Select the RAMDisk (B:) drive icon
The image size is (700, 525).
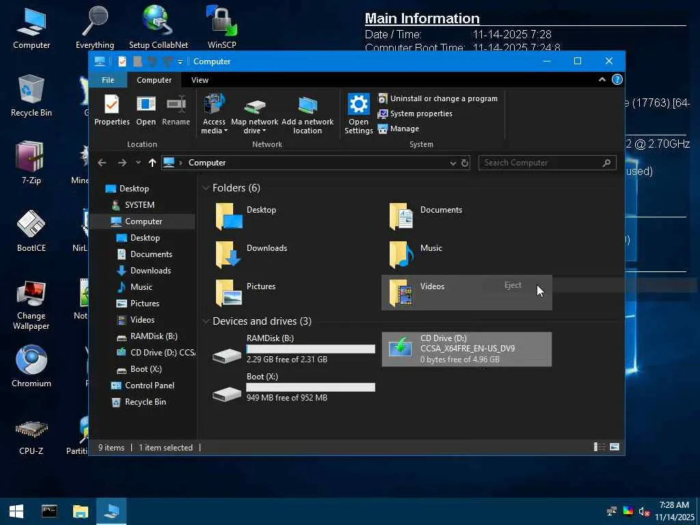[227, 355]
